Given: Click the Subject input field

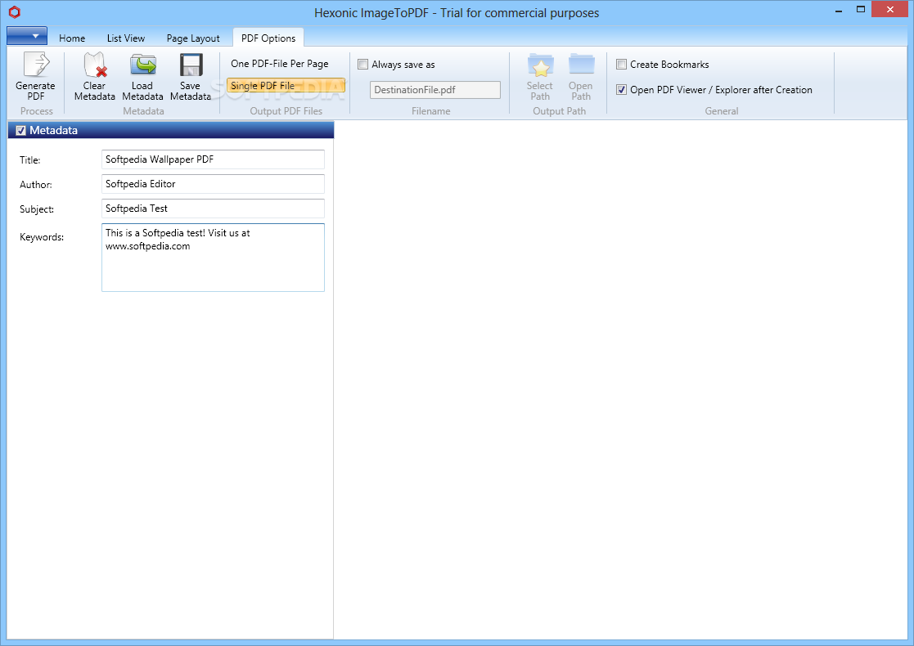Looking at the screenshot, I should [213, 209].
